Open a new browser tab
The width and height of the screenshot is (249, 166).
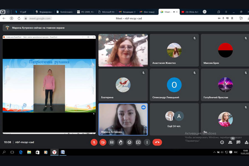click(x=204, y=12)
